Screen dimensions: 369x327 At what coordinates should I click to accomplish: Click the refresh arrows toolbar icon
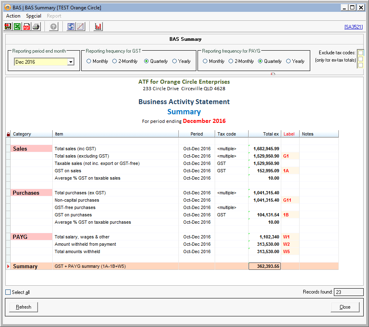coord(71,27)
